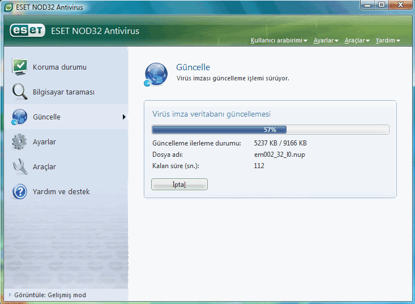The image size is (415, 304).
Task: Open the Yardım ve destek section
Action: point(66,191)
